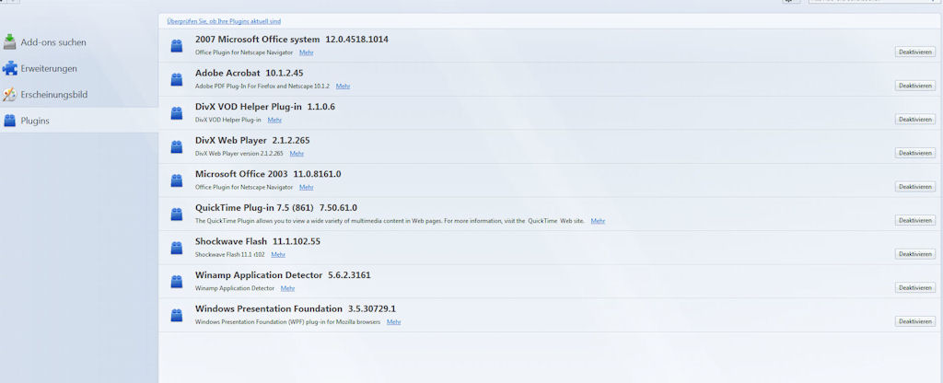Select the 'Adobe Acrobat' plugin title
The height and width of the screenshot is (383, 943).
click(x=227, y=73)
